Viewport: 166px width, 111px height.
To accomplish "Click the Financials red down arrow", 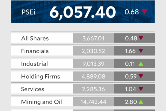I will coord(141,51).
